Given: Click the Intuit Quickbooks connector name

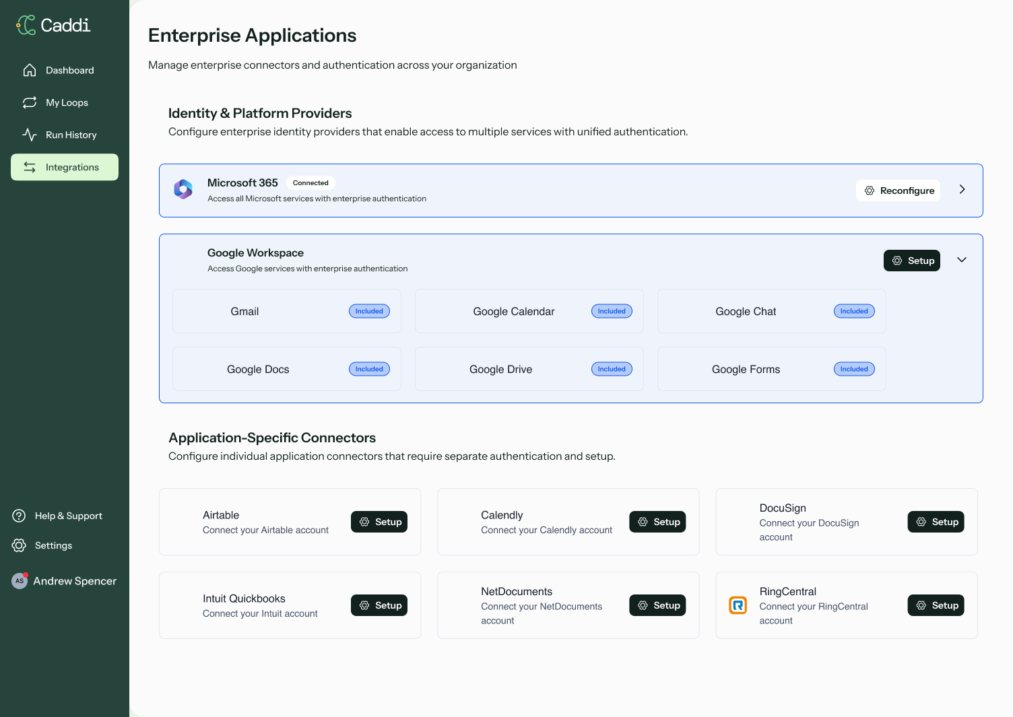Looking at the screenshot, I should coord(244,599).
